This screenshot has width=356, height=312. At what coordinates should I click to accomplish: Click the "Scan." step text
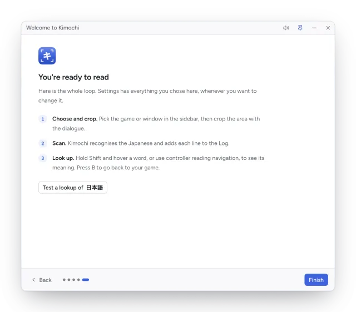[60, 143]
